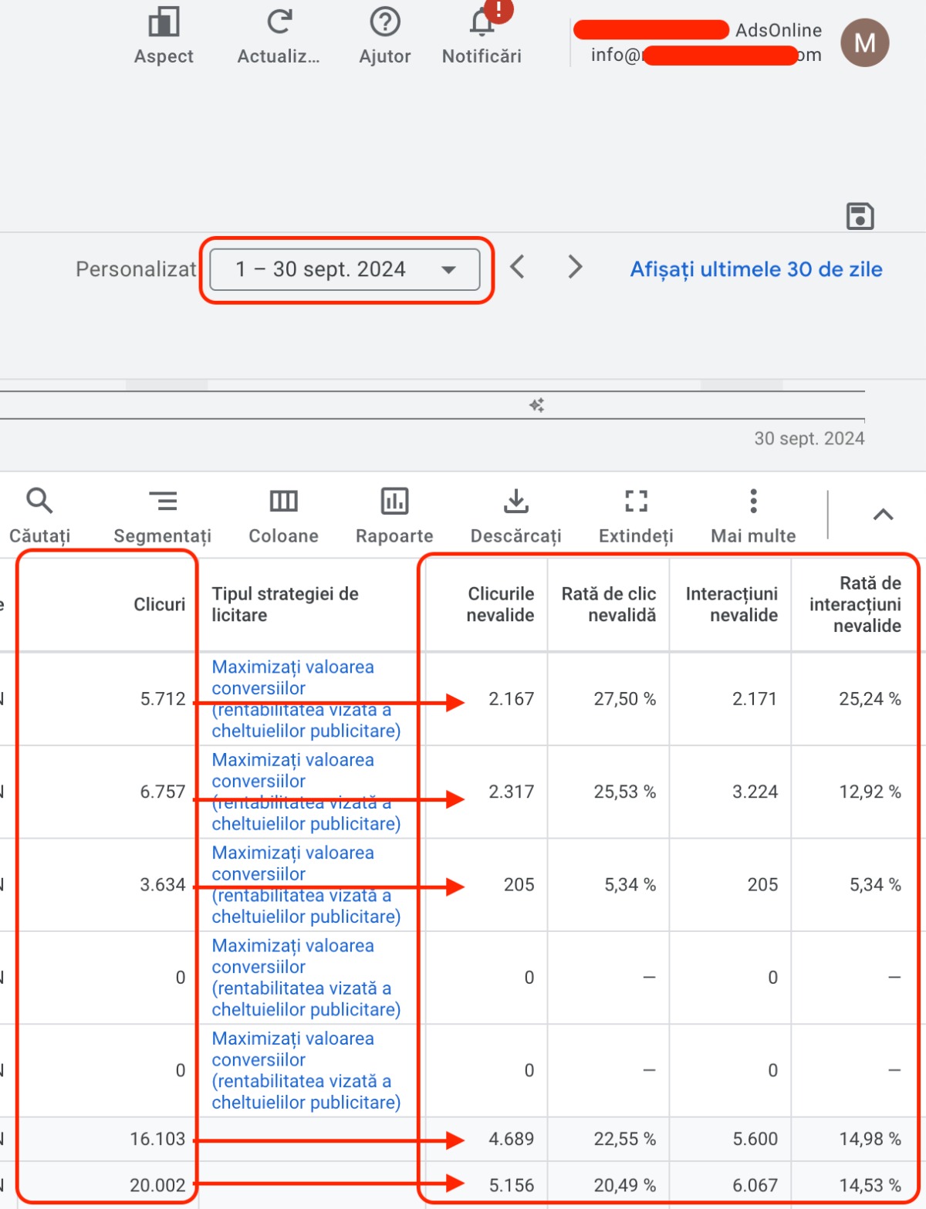Select the 20.002 total clicks cell
This screenshot has height=1209, width=926.
pos(157,1185)
